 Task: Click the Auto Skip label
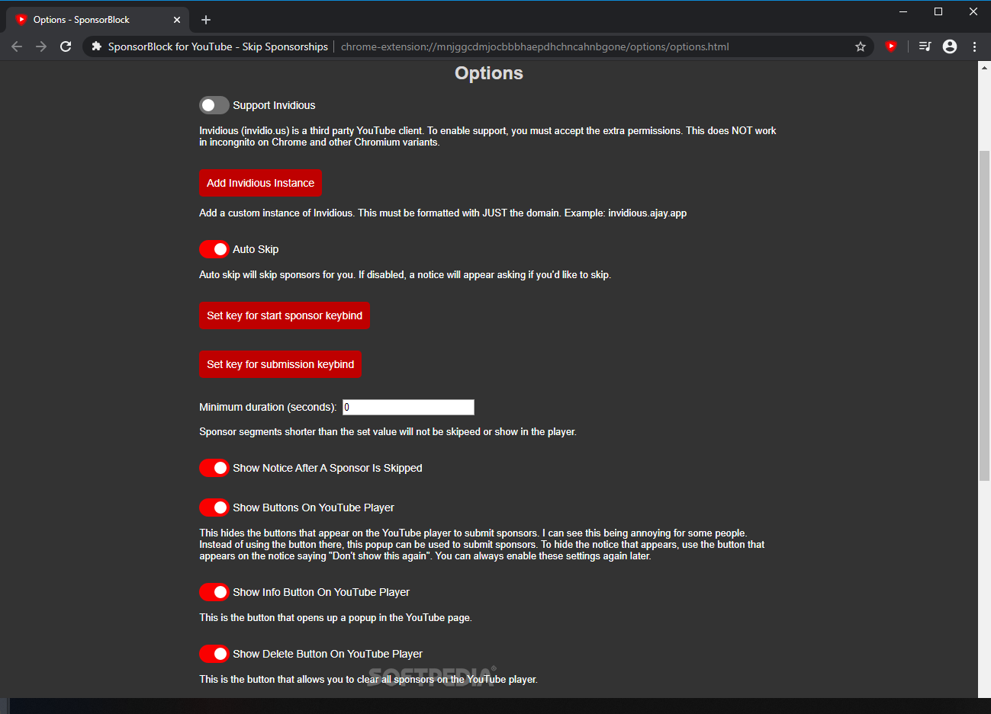click(256, 249)
